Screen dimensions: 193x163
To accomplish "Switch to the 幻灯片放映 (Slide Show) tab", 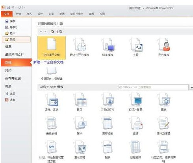I will 77,14.
